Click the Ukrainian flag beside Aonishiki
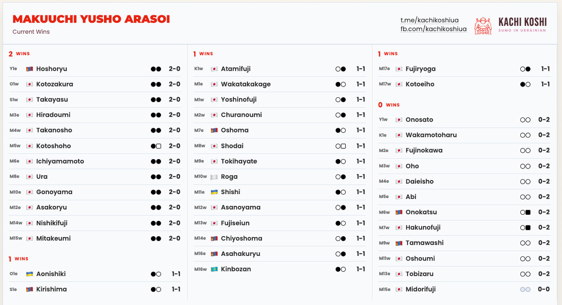Screen dimensions: 562x305 (x=30, y=274)
